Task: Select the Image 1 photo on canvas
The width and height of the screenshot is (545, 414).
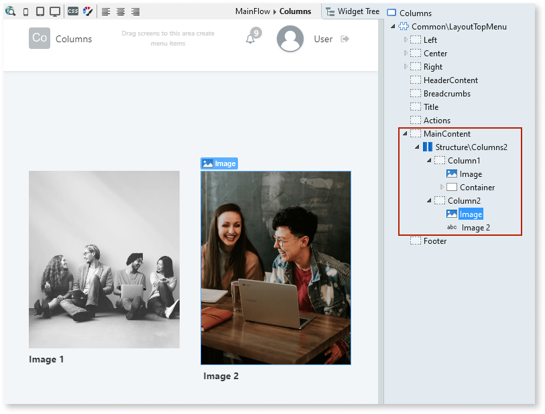Action: click(103, 260)
